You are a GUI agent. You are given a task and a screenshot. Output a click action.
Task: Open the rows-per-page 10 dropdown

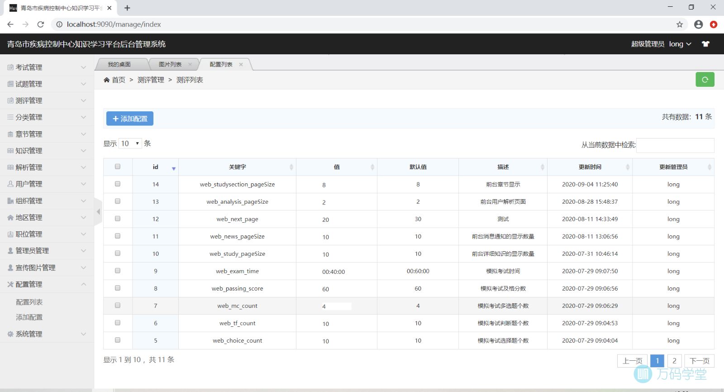click(x=130, y=143)
